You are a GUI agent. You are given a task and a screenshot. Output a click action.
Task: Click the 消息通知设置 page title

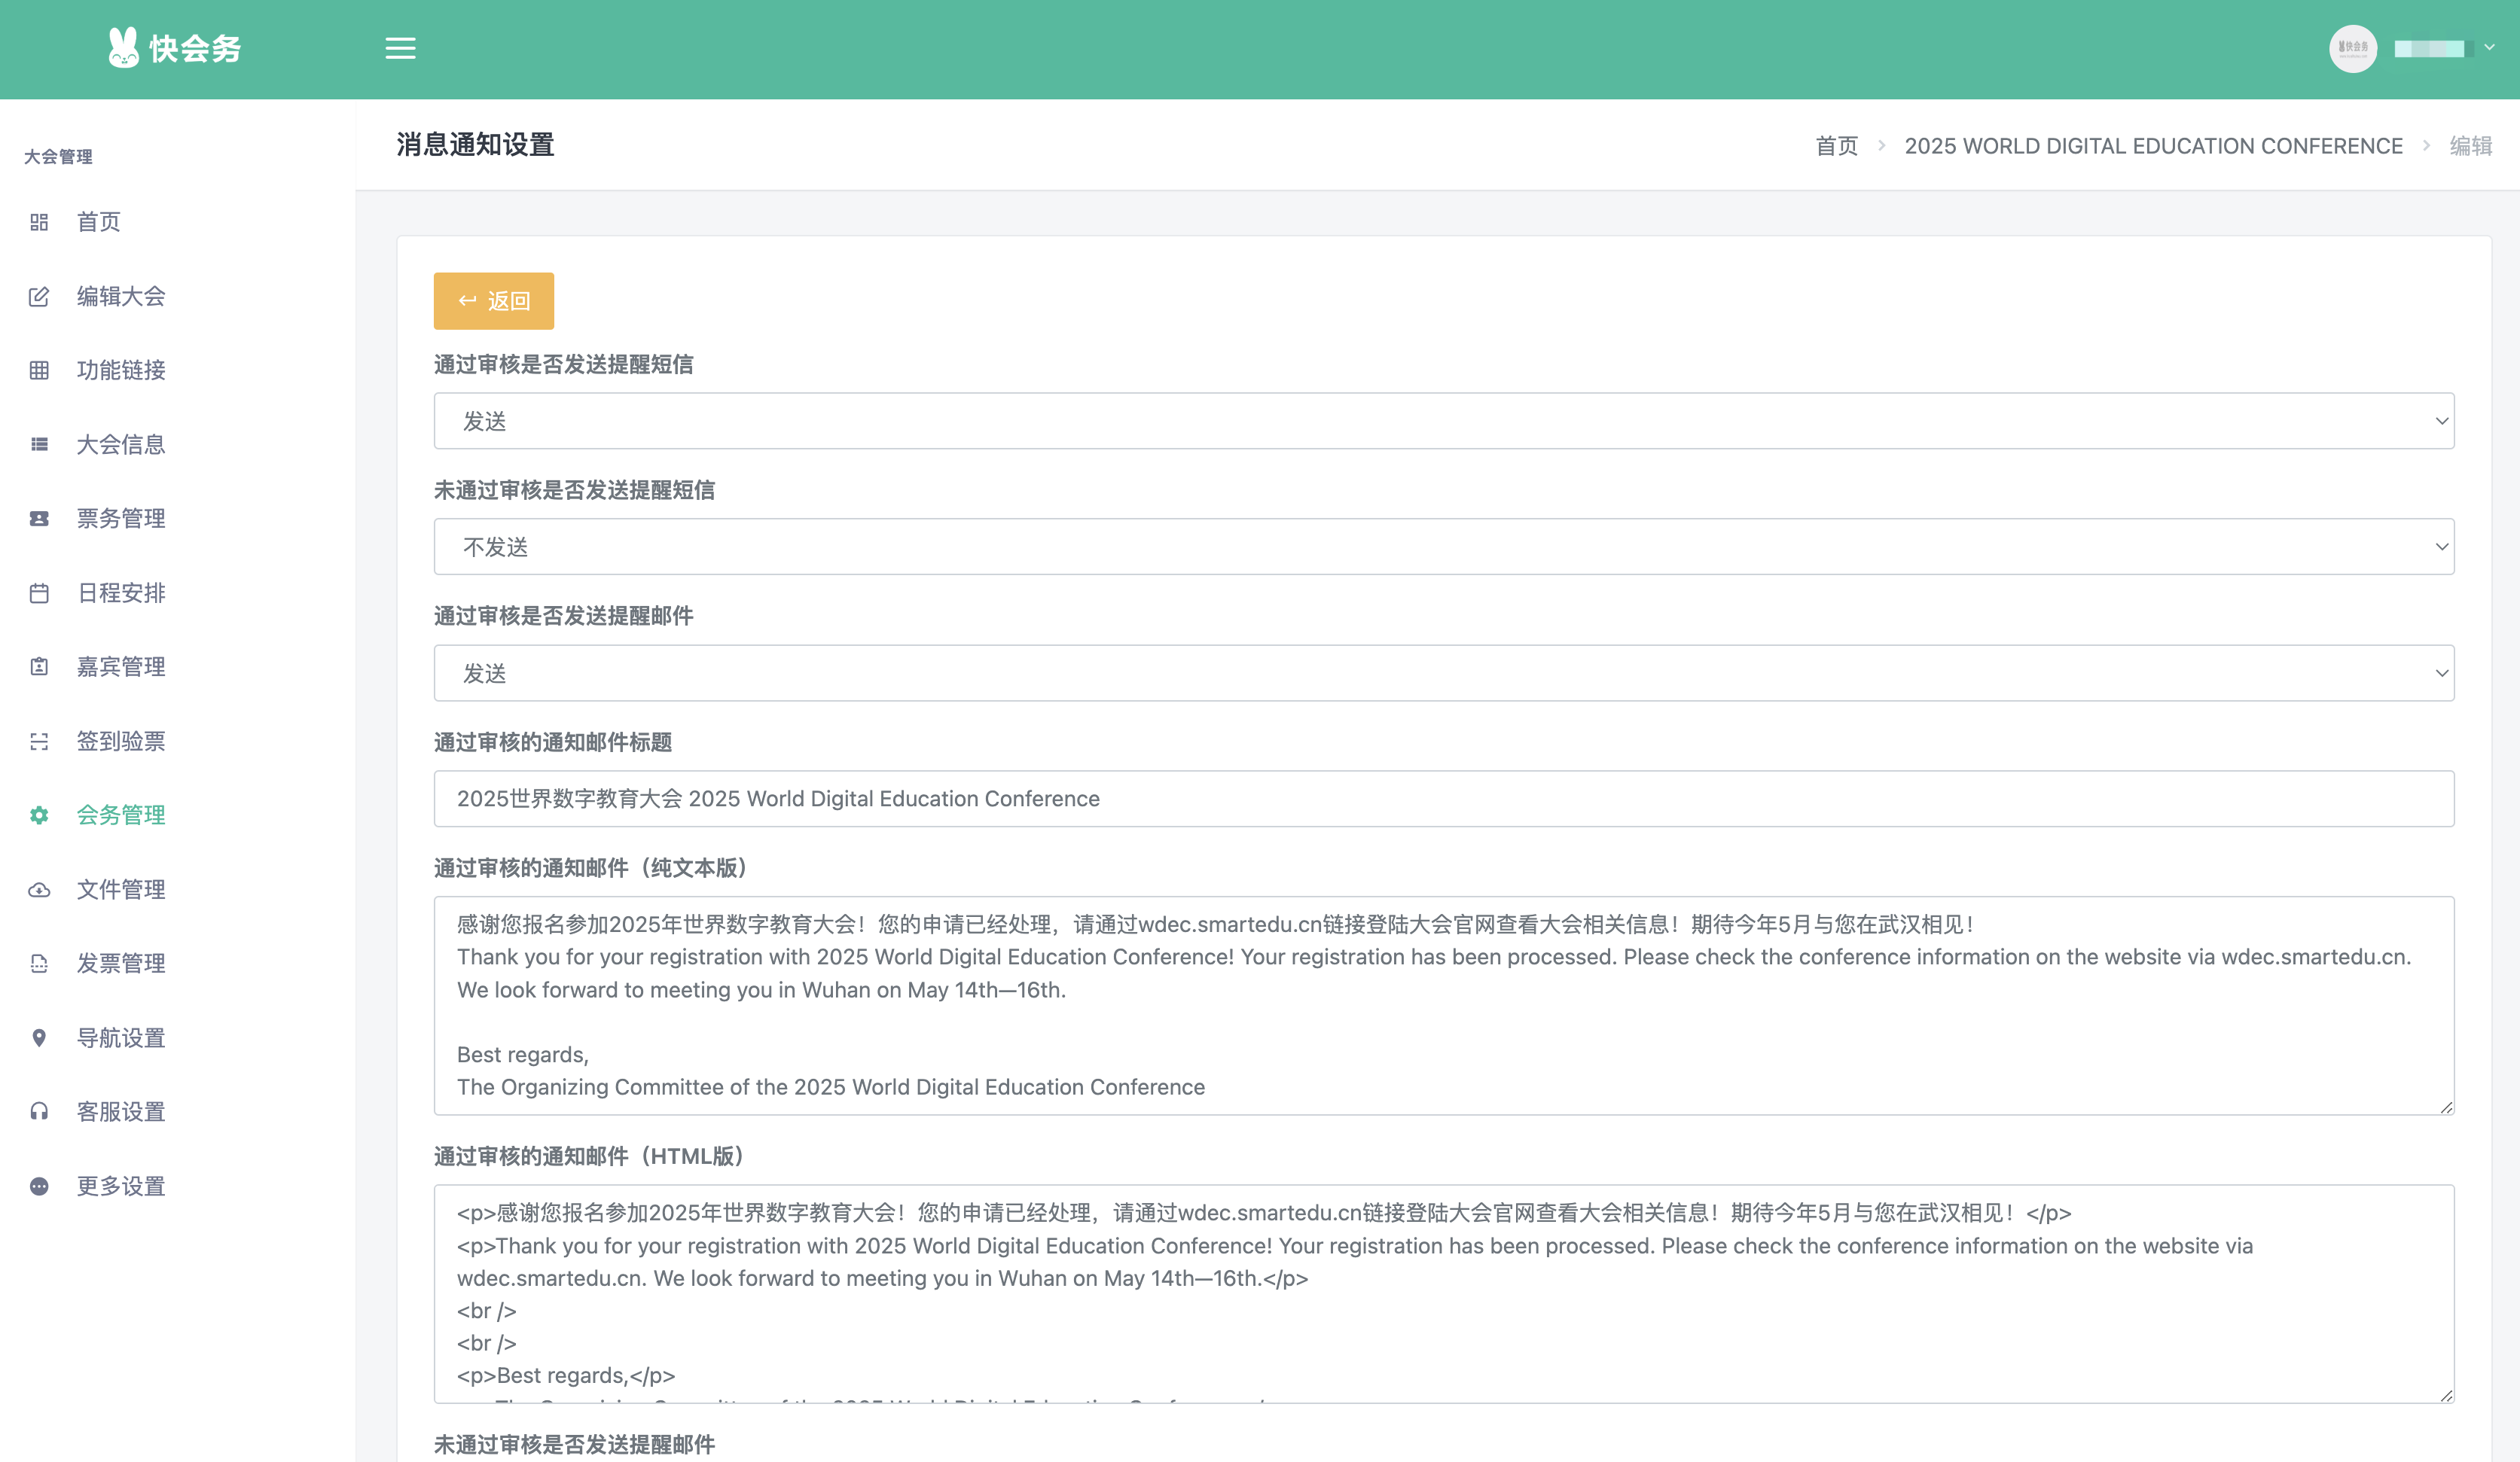[x=475, y=145]
